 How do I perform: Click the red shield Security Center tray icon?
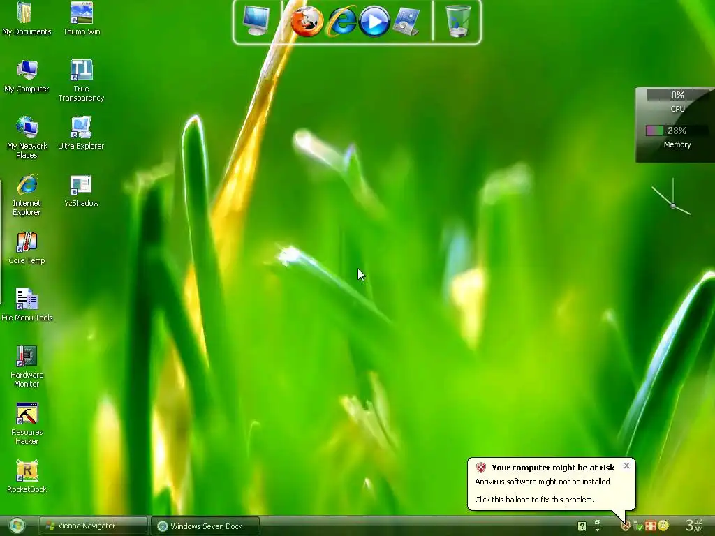626,526
